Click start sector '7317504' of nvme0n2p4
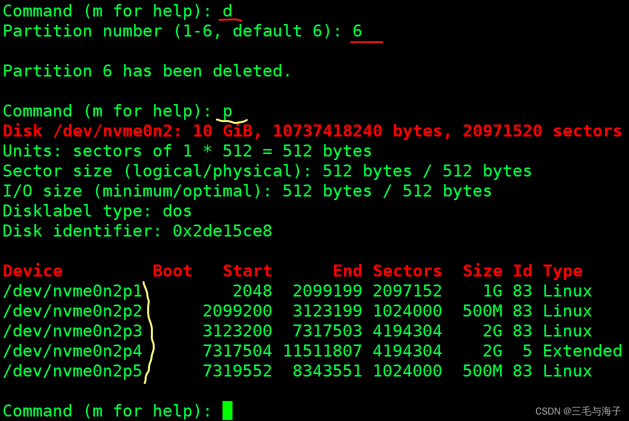 [237, 351]
